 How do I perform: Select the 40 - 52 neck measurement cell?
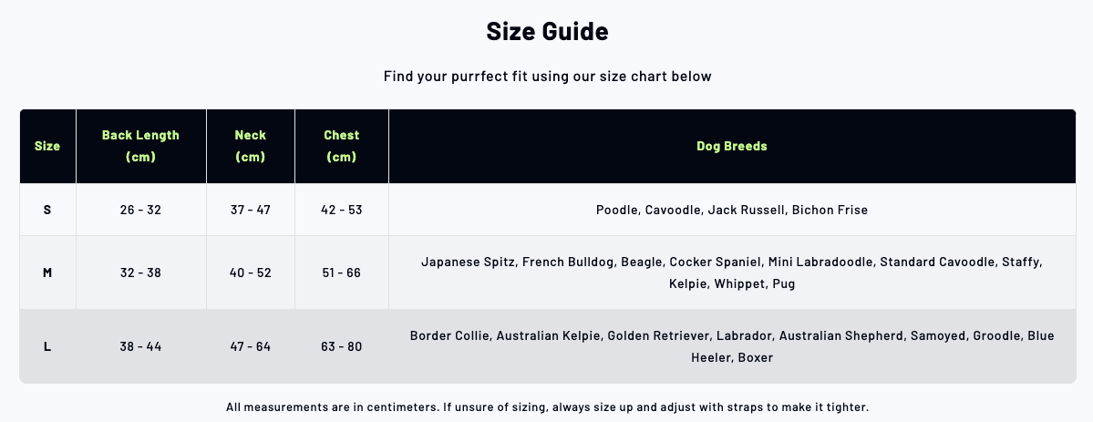(251, 273)
